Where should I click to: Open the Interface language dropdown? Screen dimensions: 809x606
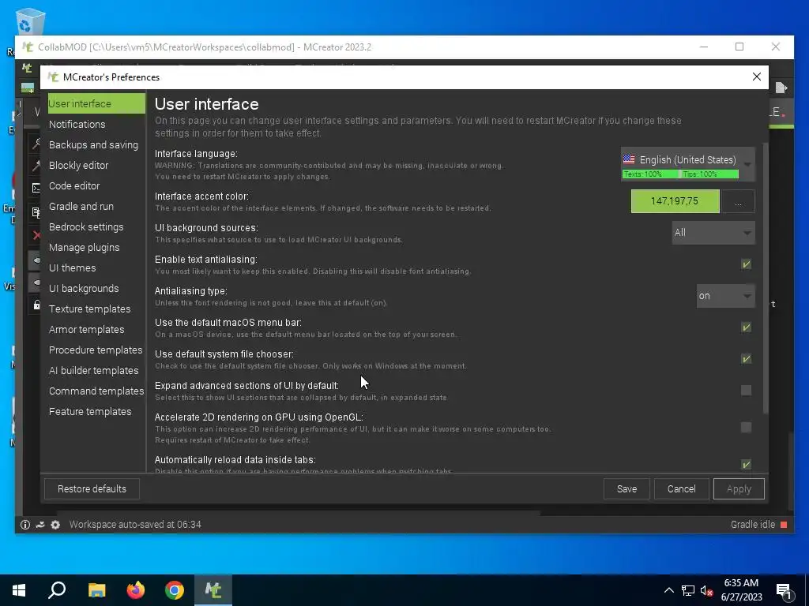[x=688, y=164]
